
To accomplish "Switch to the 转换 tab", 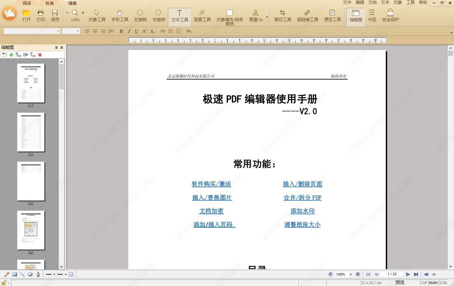I will coord(50,3).
